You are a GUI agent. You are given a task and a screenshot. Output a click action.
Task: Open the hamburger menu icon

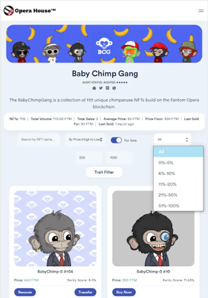[x=201, y=11]
